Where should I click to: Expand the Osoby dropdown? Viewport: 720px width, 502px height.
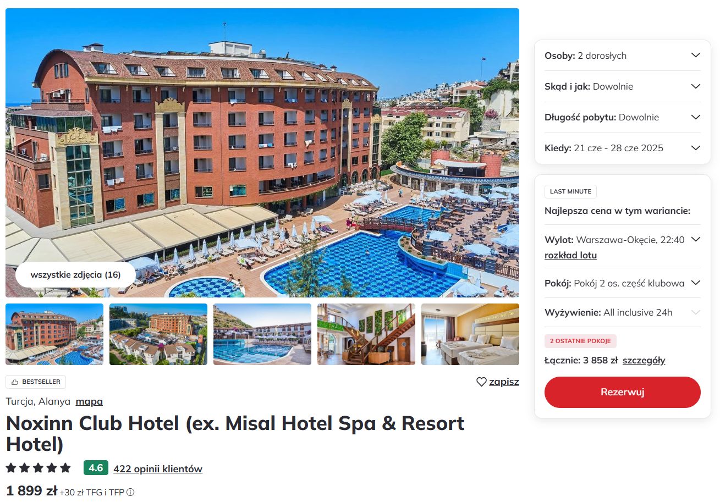[623, 56]
